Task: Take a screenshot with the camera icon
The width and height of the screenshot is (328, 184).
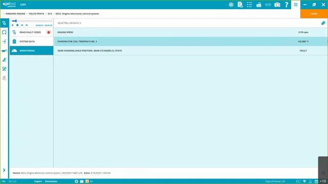Action: coord(277,5)
